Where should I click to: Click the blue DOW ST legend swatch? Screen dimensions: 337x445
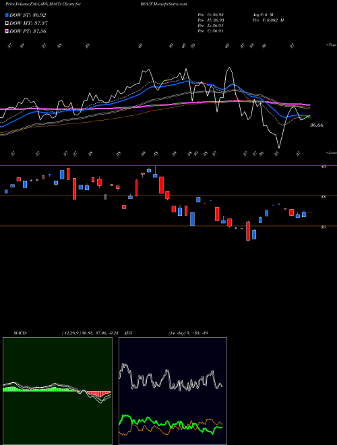7,15
